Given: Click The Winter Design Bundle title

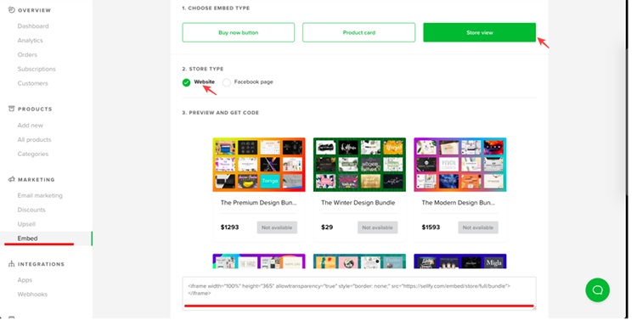Looking at the screenshot, I should 358,203.
